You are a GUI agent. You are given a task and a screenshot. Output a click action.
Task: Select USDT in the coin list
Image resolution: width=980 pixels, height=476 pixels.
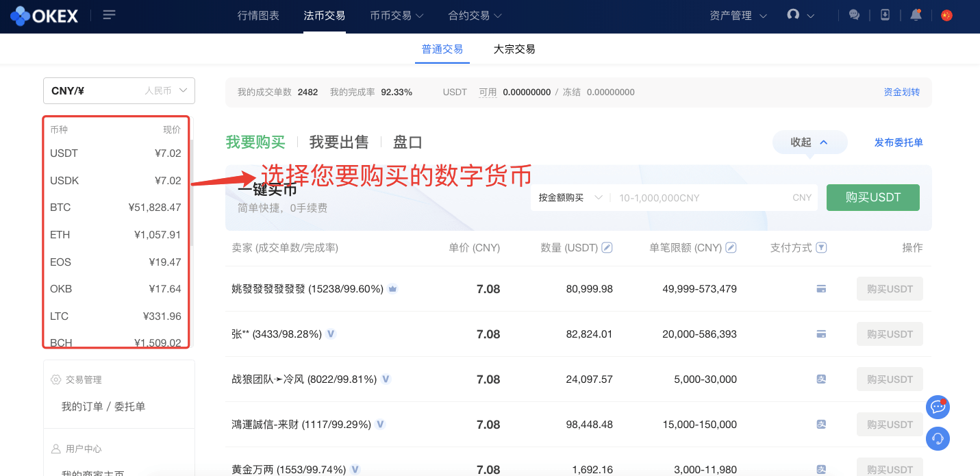pos(116,153)
